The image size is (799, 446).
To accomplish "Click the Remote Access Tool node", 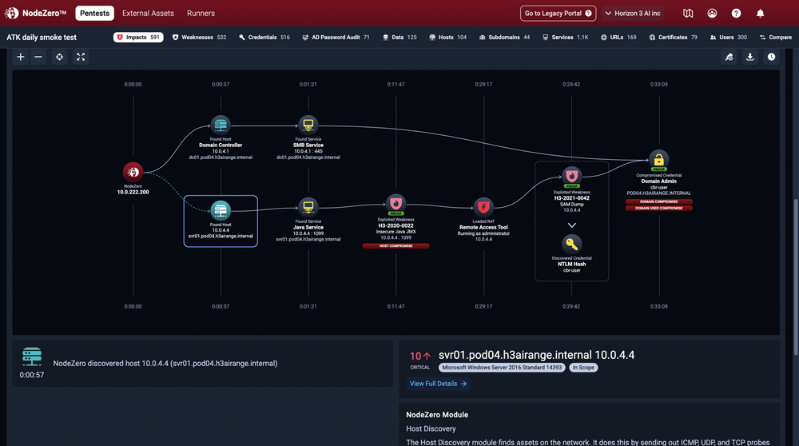I will tap(483, 207).
